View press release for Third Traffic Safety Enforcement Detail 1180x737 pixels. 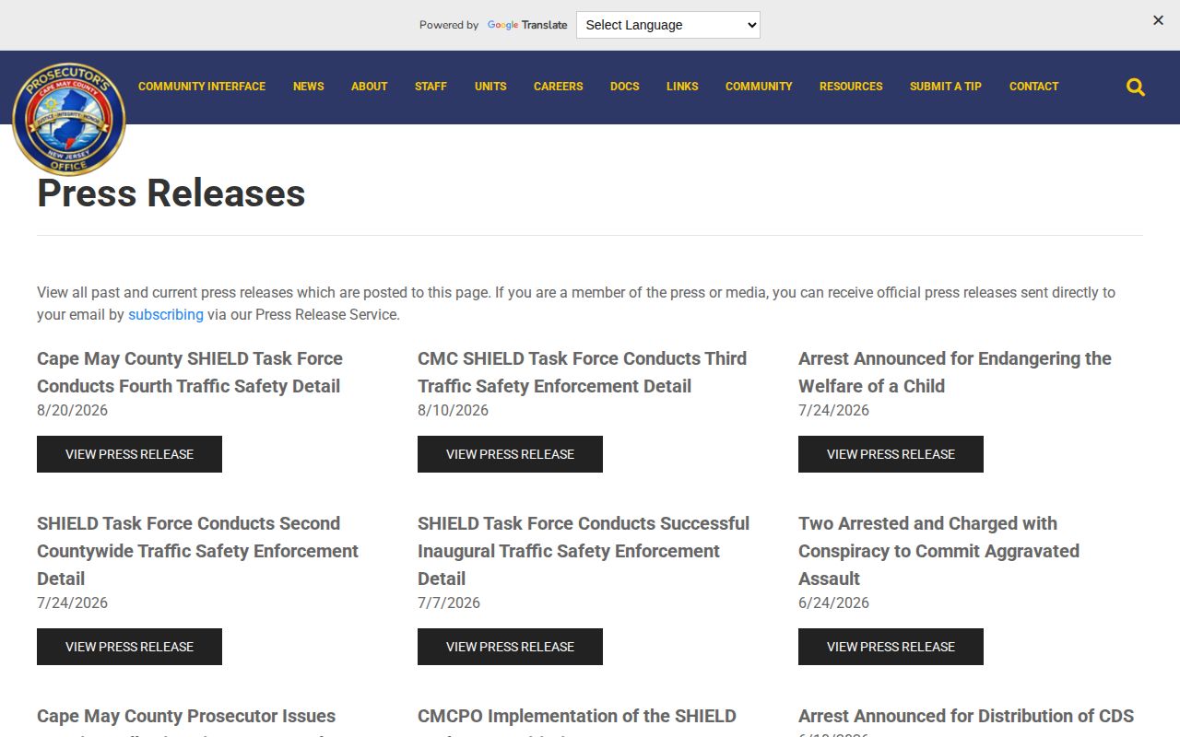pyautogui.click(x=510, y=454)
